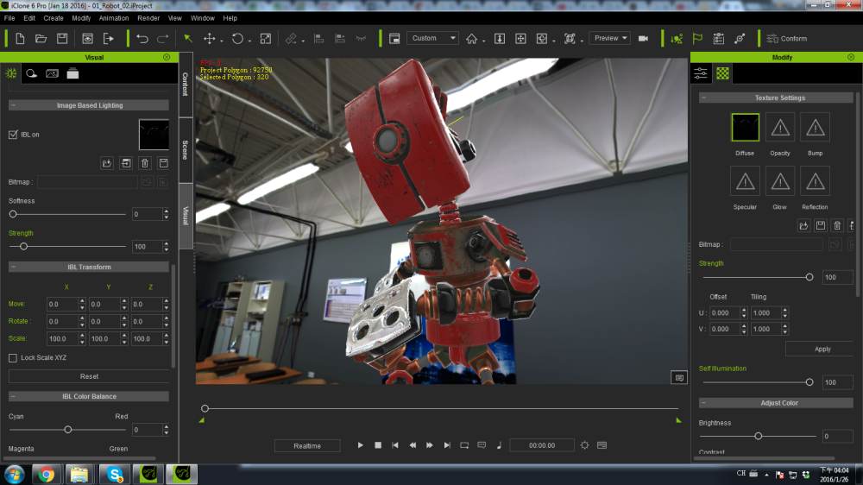Click the Apply button for texture tiling
This screenshot has height=485, width=863.
click(822, 349)
